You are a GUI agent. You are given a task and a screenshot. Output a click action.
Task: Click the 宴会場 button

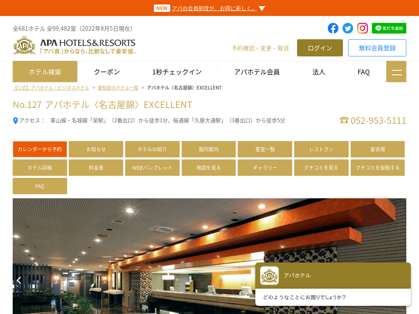click(378, 149)
